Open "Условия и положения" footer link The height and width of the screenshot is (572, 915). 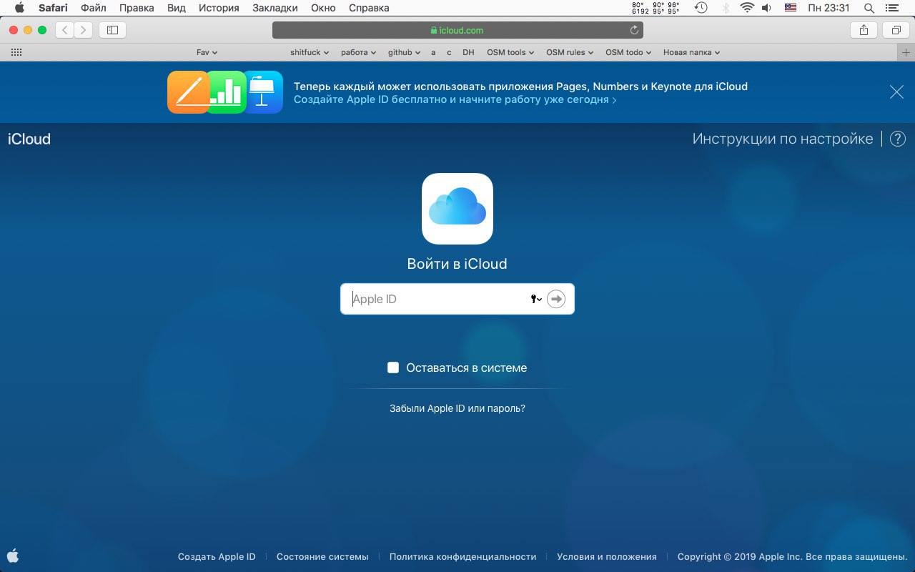coord(607,556)
